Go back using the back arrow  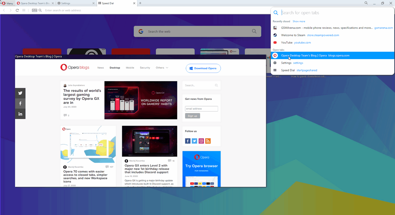coord(4,10)
